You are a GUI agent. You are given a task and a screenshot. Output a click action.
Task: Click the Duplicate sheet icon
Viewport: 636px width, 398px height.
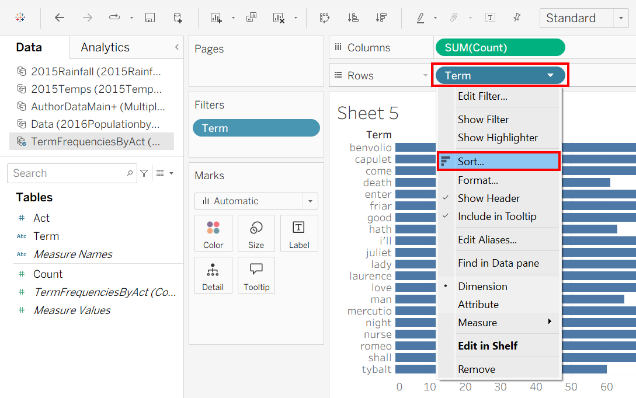pyautogui.click(x=252, y=18)
